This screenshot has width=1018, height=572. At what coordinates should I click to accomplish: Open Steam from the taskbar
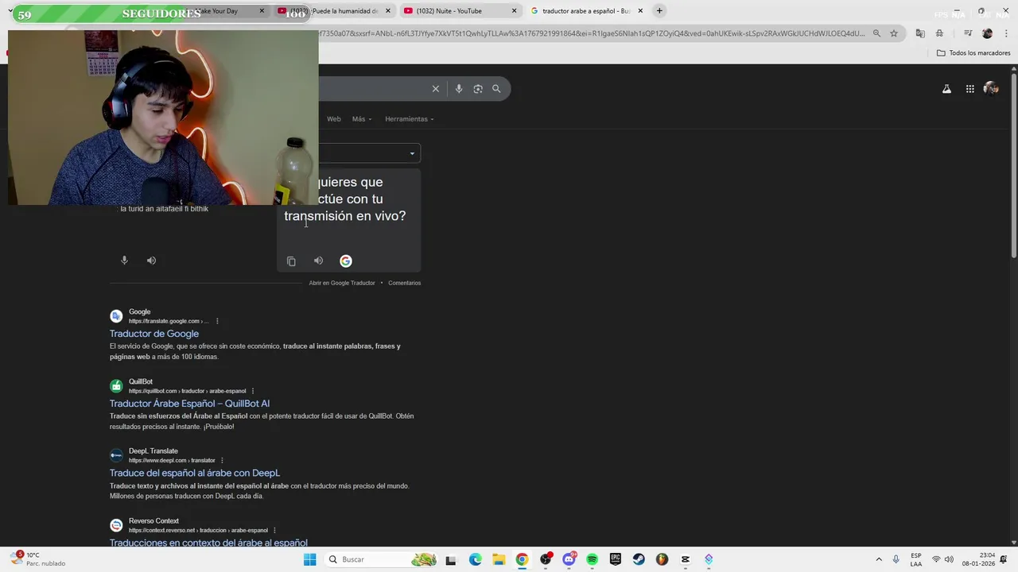639,559
